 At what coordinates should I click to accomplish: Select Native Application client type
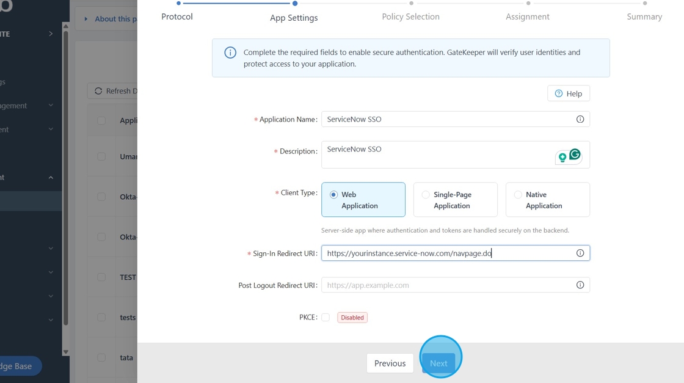point(547,200)
